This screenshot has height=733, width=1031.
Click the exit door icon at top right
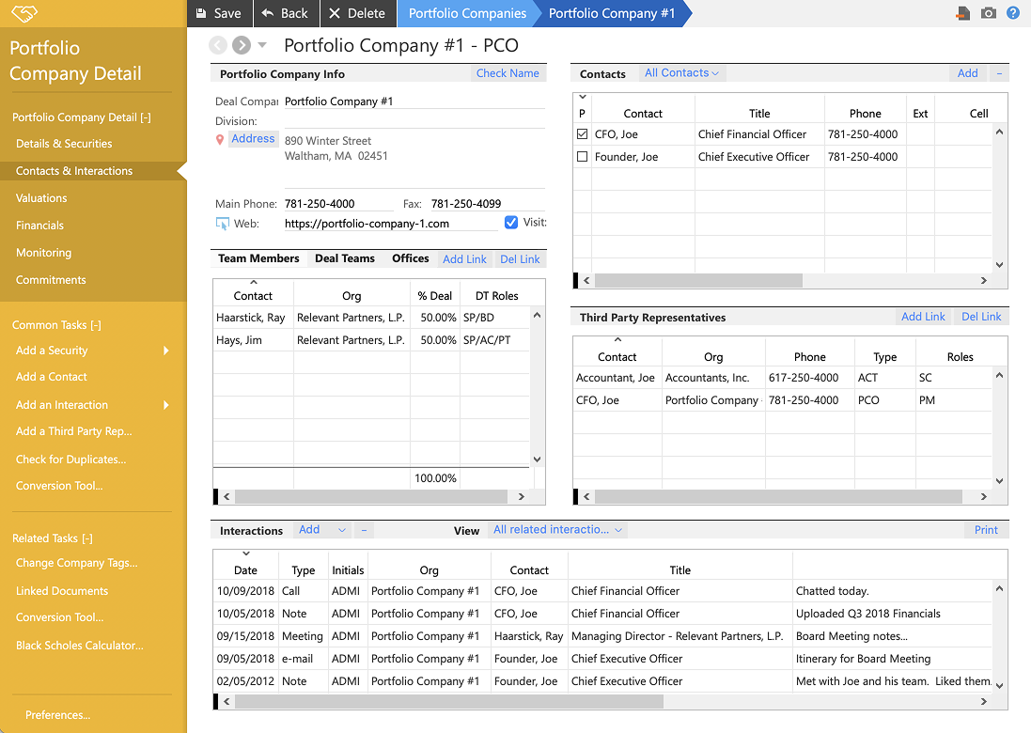tap(963, 13)
